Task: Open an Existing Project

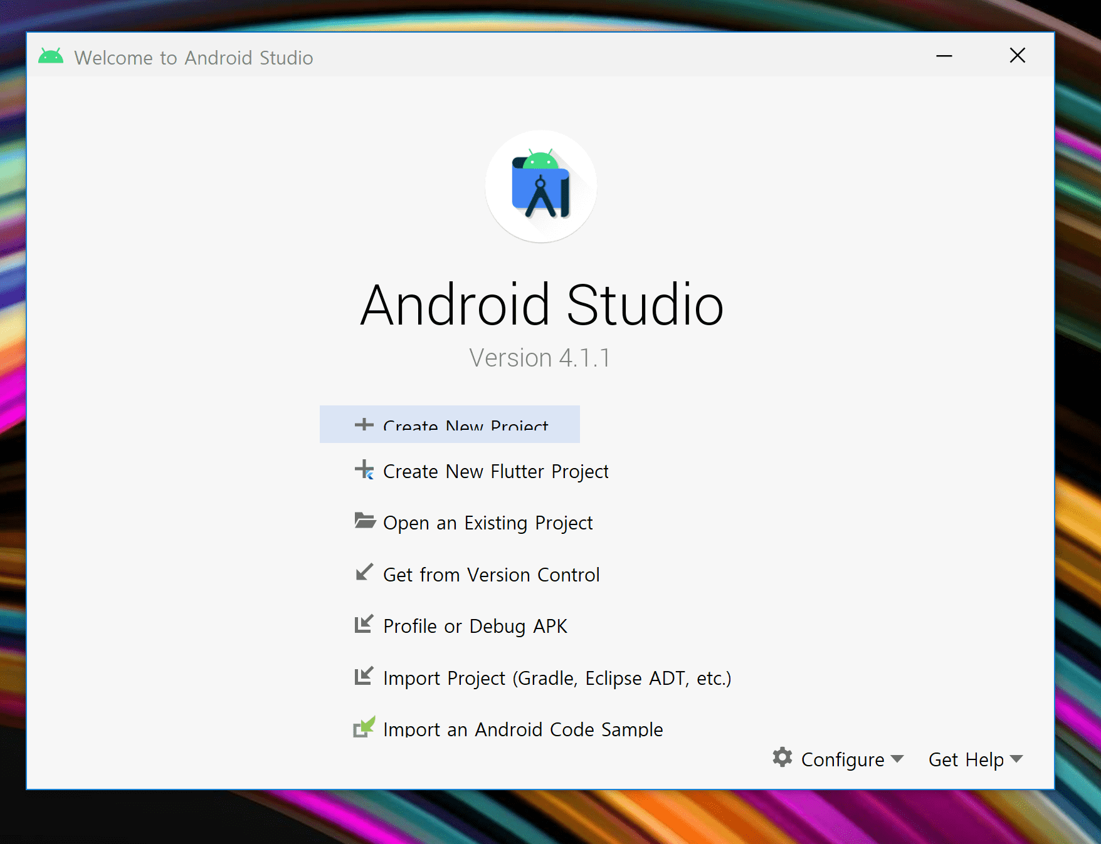Action: tap(473, 523)
